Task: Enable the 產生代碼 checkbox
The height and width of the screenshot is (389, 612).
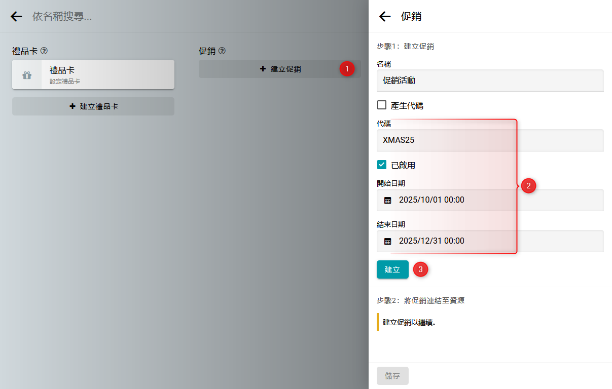Action: coord(382,105)
